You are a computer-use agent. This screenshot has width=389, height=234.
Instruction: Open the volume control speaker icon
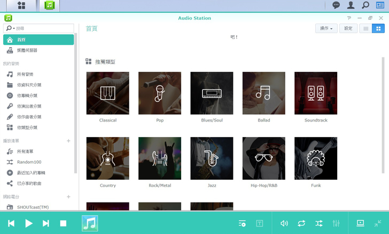[284, 223]
